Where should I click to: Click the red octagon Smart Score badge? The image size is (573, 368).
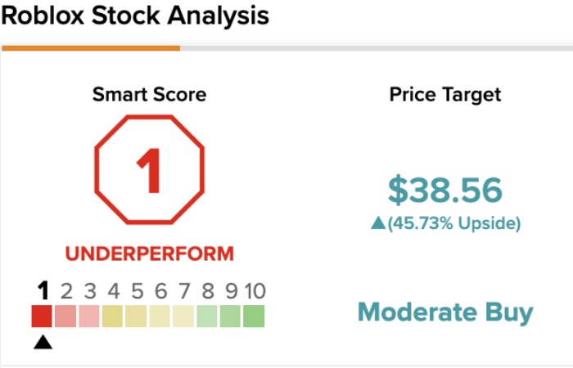click(150, 170)
